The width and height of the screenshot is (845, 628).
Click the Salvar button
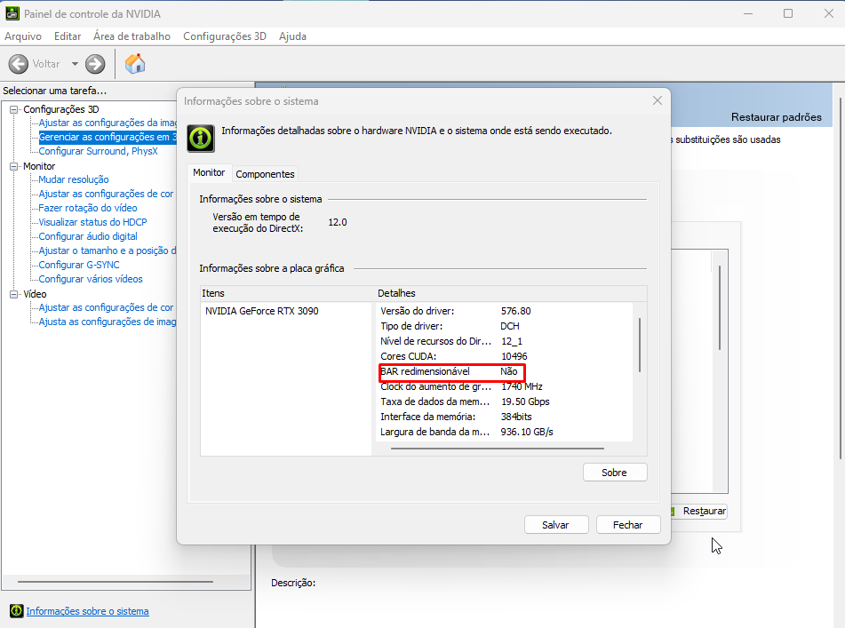pyautogui.click(x=556, y=525)
